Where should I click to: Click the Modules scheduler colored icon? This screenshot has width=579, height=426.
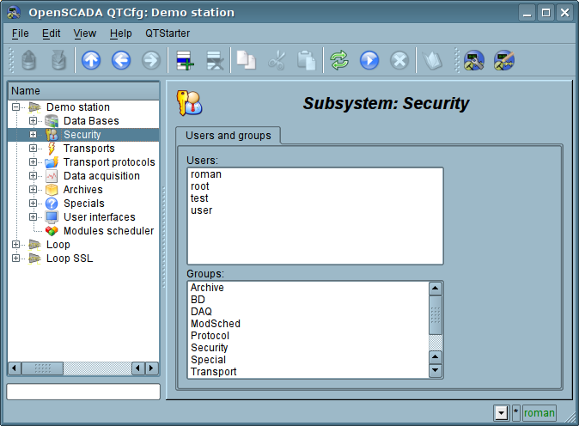52,231
